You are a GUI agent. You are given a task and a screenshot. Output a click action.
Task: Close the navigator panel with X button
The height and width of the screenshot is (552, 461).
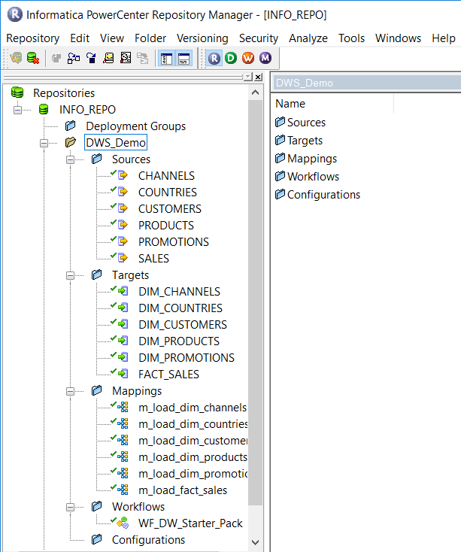(x=258, y=77)
